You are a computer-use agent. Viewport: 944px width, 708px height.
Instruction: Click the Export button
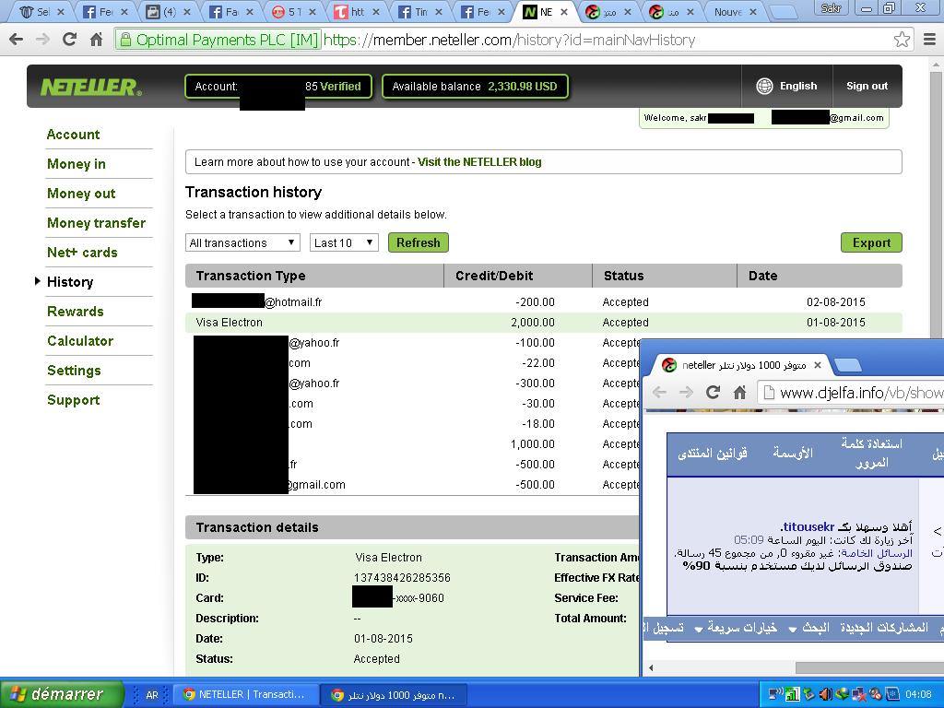(x=871, y=242)
